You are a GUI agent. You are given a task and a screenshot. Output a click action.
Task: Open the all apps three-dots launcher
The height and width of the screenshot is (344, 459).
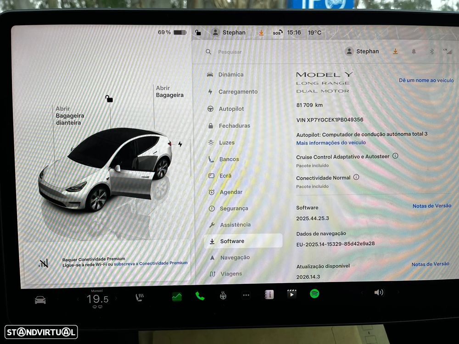pyautogui.click(x=246, y=295)
